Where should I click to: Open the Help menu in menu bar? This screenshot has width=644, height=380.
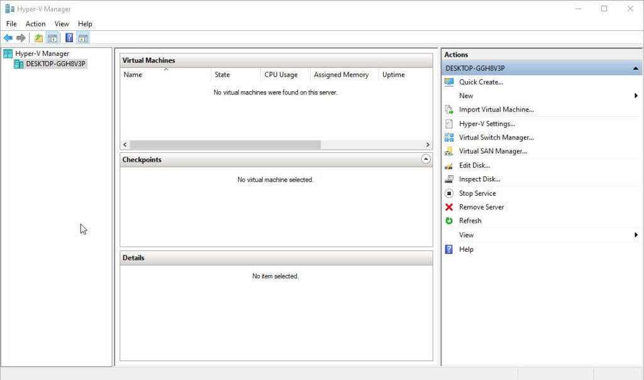click(85, 24)
